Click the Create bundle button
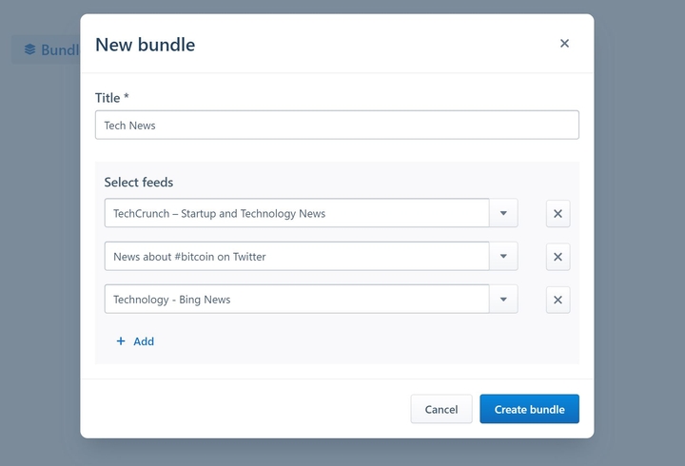The image size is (685, 466). (x=530, y=409)
